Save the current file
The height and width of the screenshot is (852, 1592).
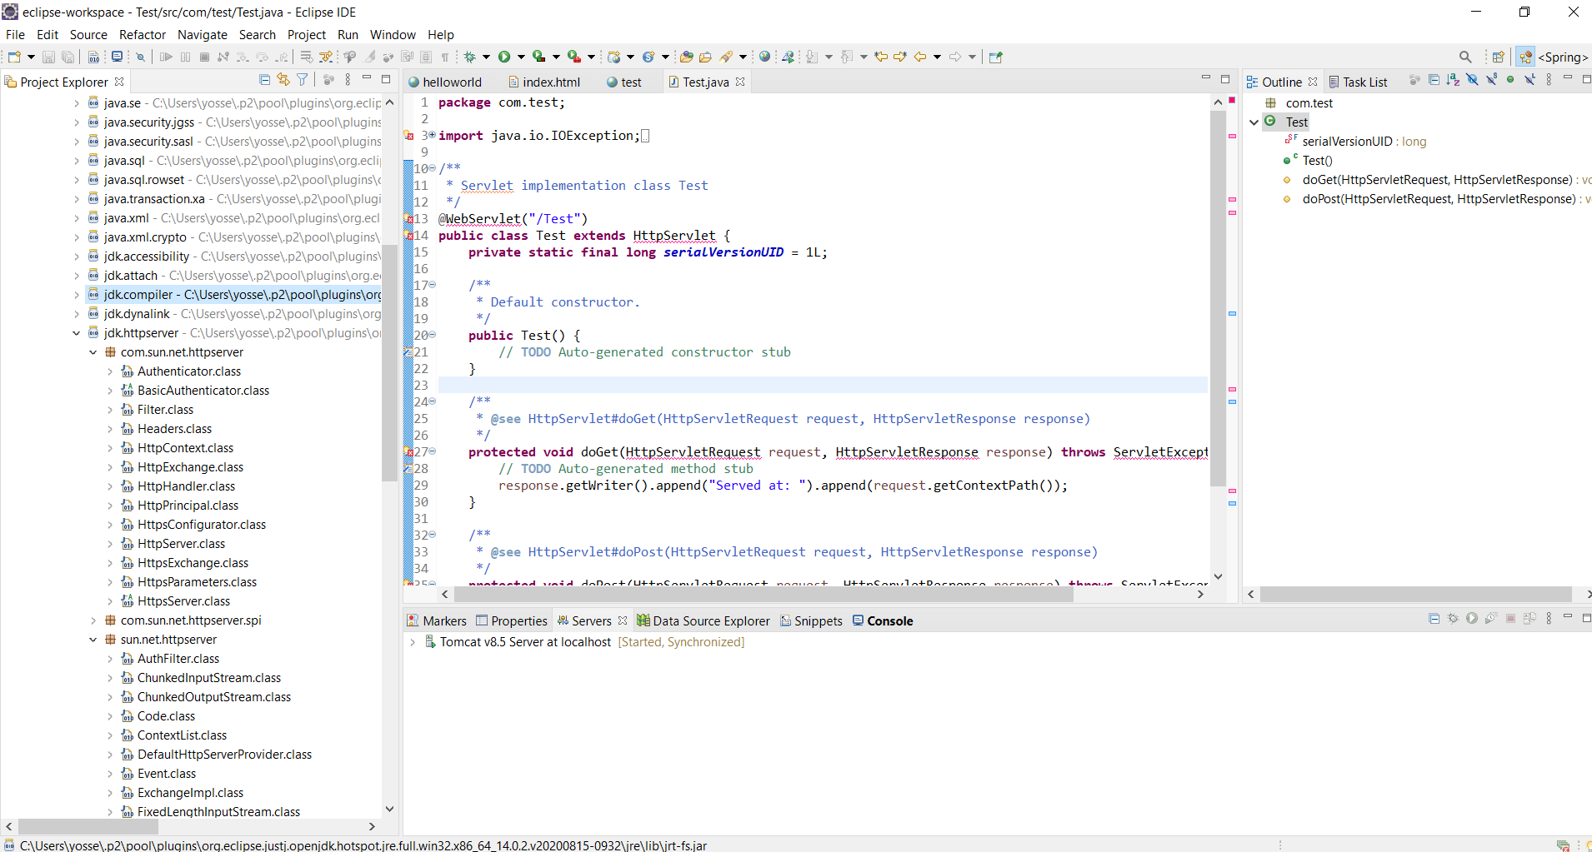coord(48,56)
